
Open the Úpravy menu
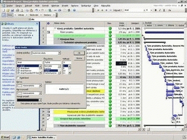pos(19,6)
